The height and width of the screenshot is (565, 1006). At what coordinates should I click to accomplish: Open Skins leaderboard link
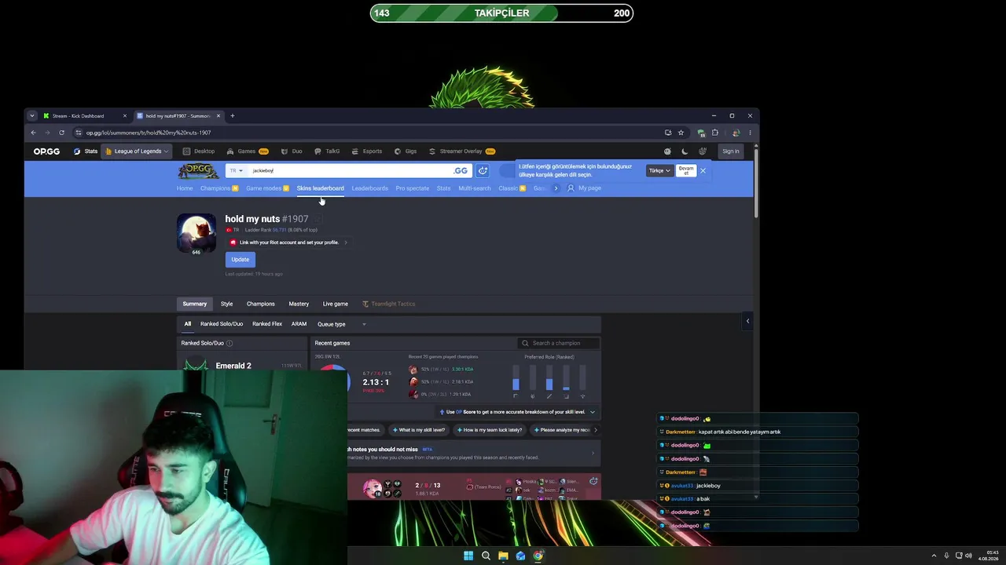tap(321, 188)
